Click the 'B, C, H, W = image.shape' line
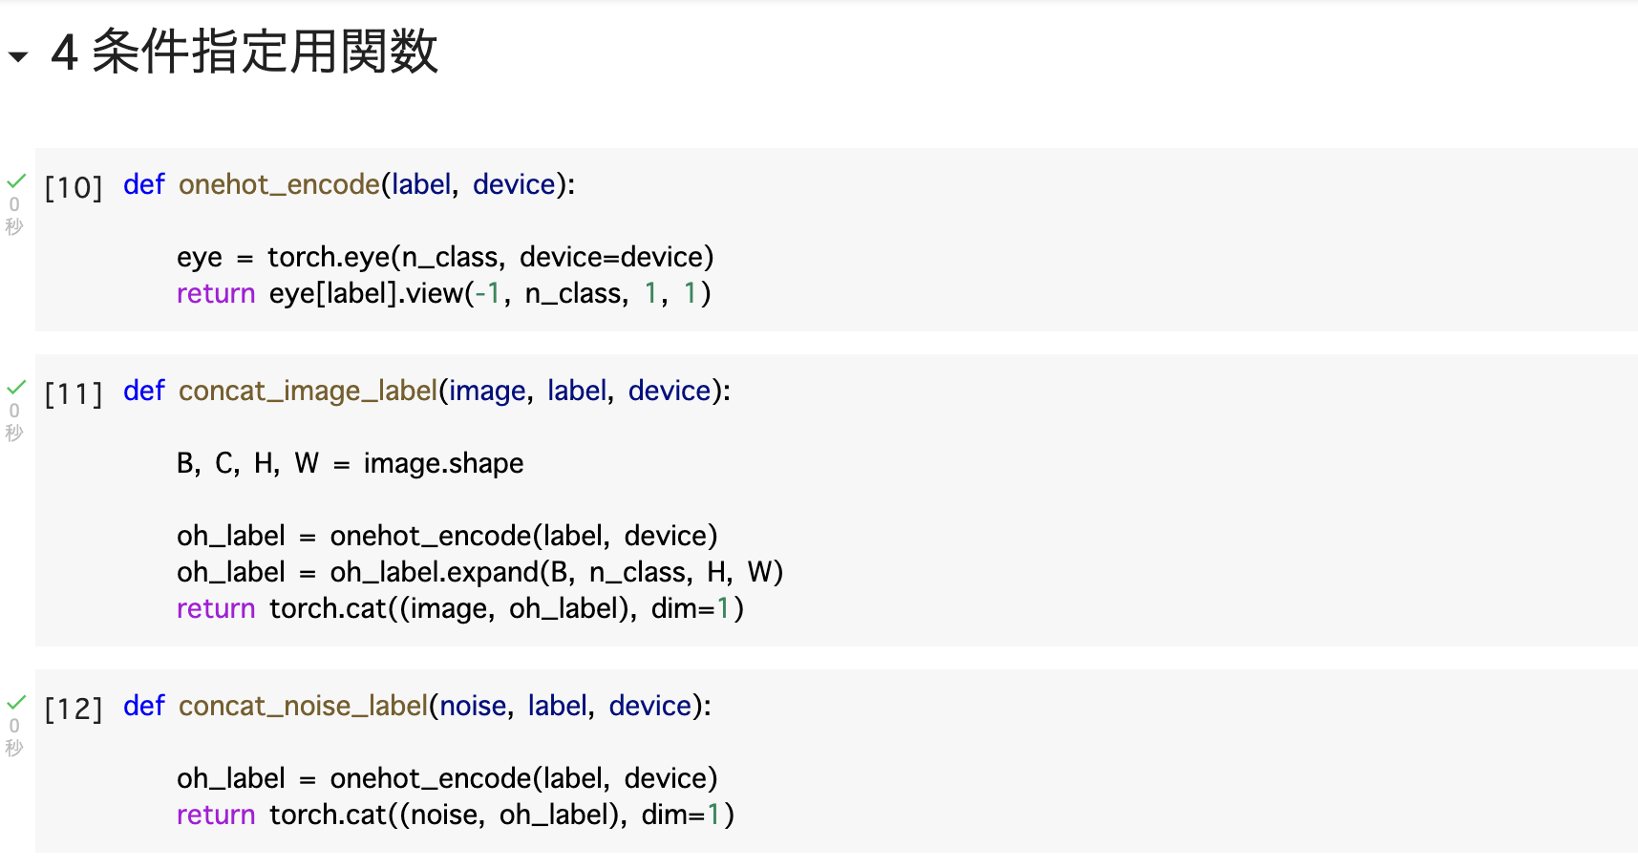The image size is (1638, 868). pos(350,463)
